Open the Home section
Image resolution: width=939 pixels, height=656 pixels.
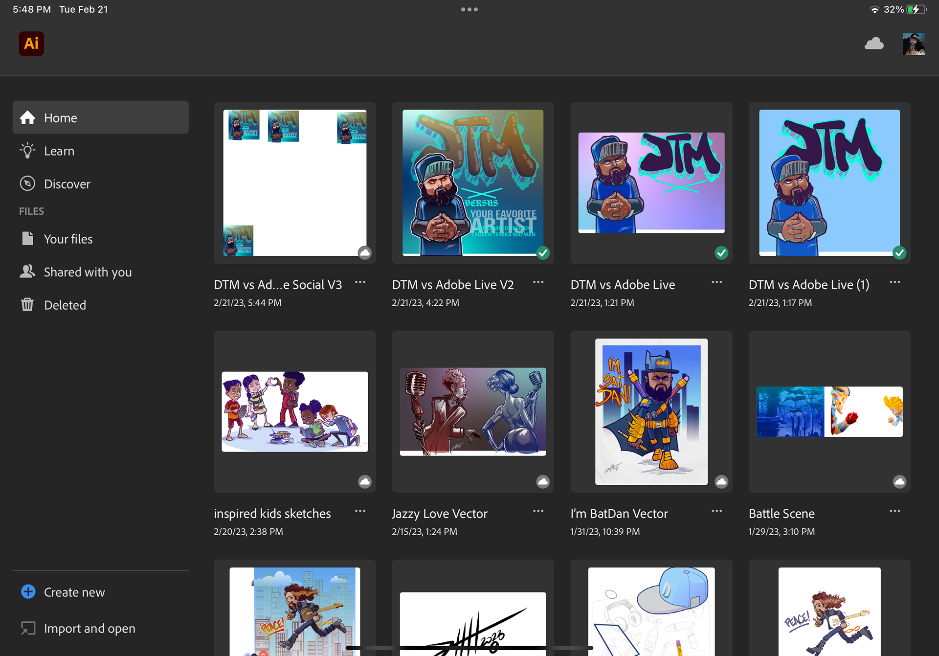(100, 117)
